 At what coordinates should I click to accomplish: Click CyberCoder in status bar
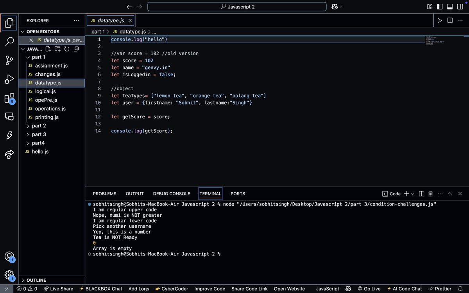pos(172,289)
